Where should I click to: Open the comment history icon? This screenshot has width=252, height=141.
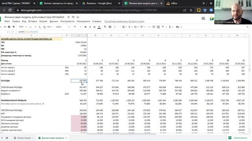click(x=203, y=19)
